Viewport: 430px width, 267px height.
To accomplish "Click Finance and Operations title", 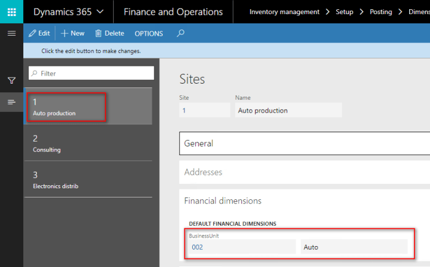I will pyautogui.click(x=173, y=12).
